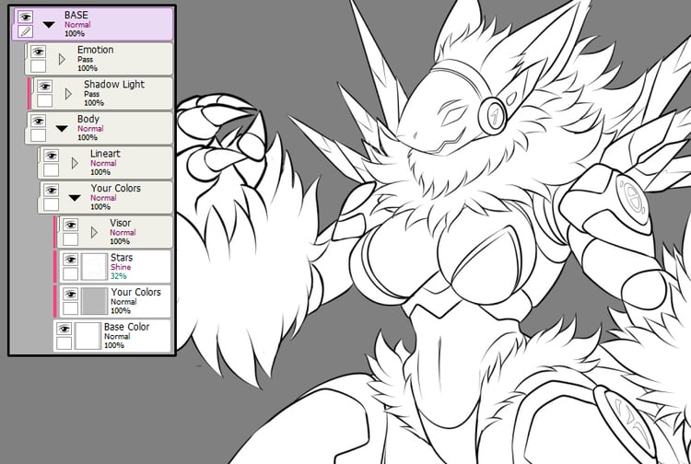
Task: Click the gray Your Colors layer thumbnail
Action: pos(94,301)
